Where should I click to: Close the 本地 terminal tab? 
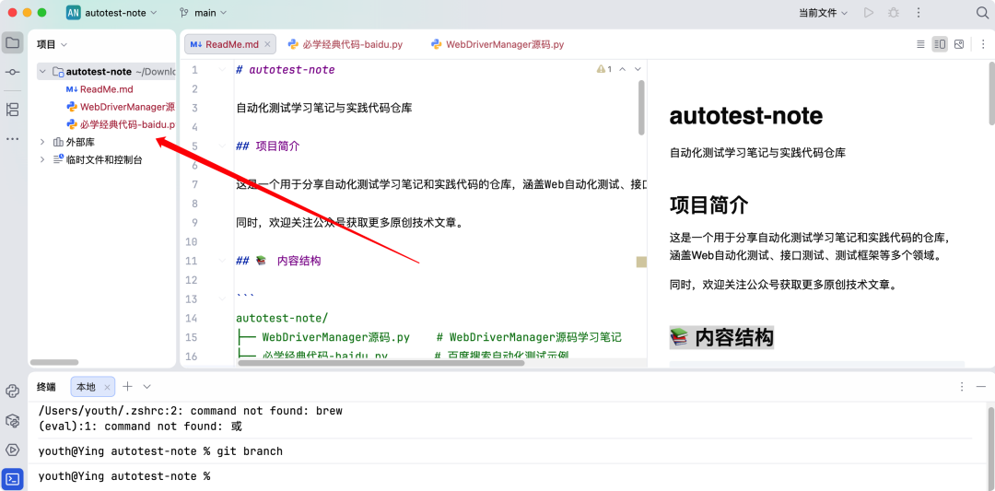coord(107,387)
